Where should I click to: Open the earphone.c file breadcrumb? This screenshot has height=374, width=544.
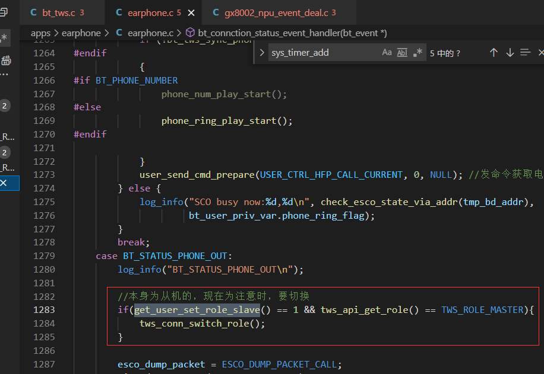145,33
